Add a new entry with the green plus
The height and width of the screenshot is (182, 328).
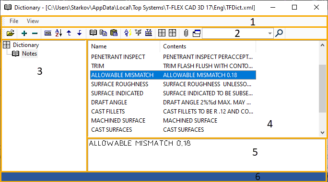click(x=24, y=33)
